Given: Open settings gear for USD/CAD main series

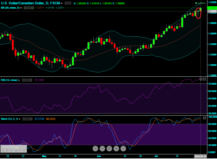Looking at the screenshot, I should [70, 3].
